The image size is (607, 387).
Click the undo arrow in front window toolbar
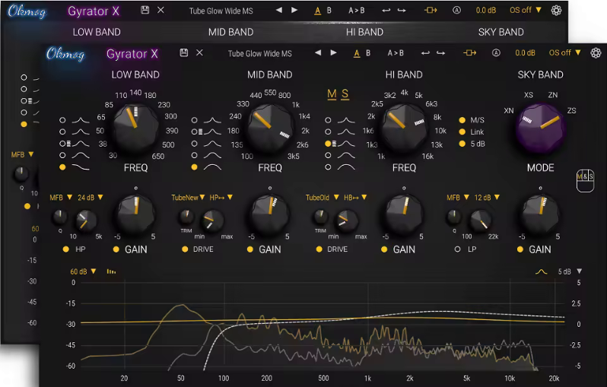[425, 53]
